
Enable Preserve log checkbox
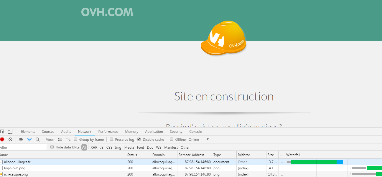(111, 139)
